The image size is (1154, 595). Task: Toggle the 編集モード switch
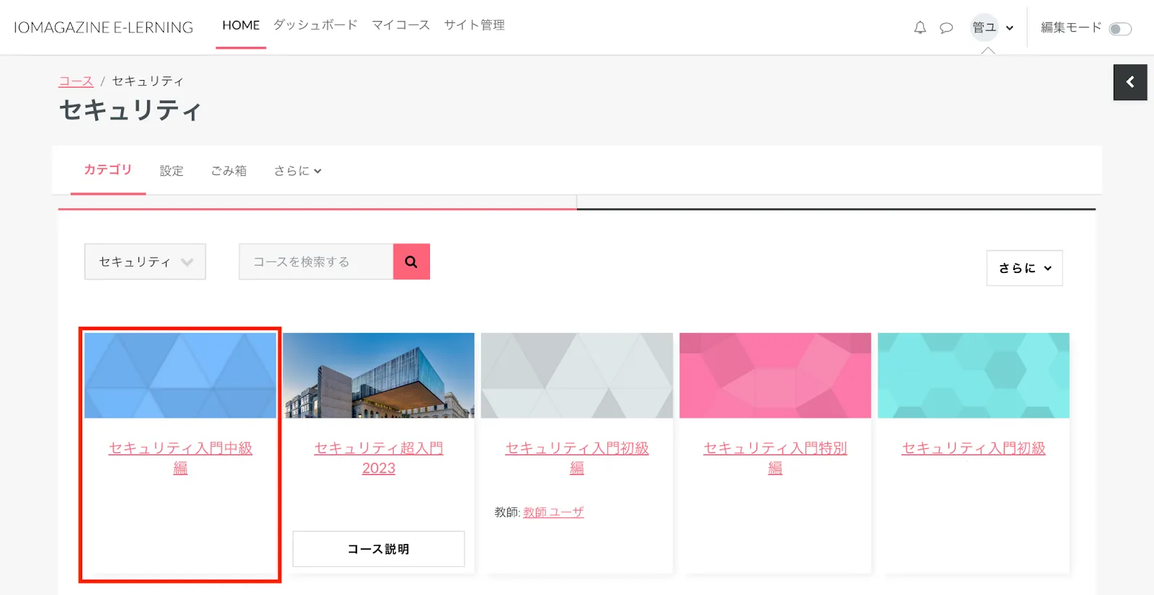(1120, 29)
